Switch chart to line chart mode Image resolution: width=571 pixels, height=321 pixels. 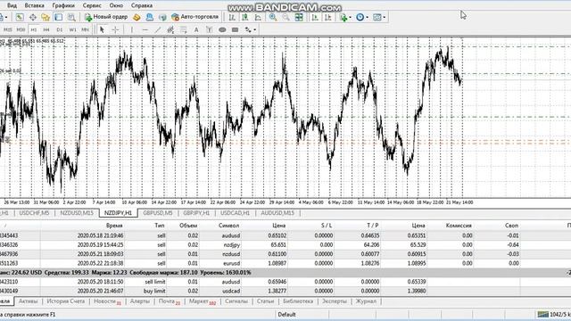pyautogui.click(x=258, y=17)
